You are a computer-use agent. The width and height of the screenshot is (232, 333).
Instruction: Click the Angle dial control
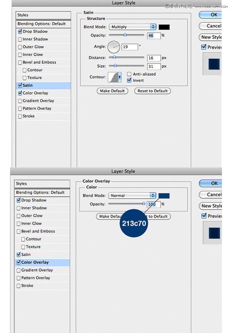[x=114, y=47]
